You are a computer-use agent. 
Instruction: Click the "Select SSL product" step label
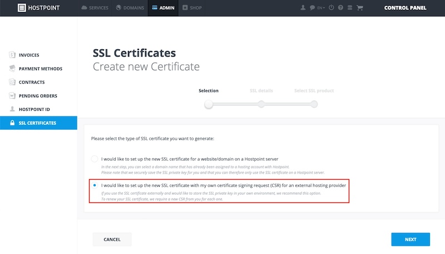point(314,90)
